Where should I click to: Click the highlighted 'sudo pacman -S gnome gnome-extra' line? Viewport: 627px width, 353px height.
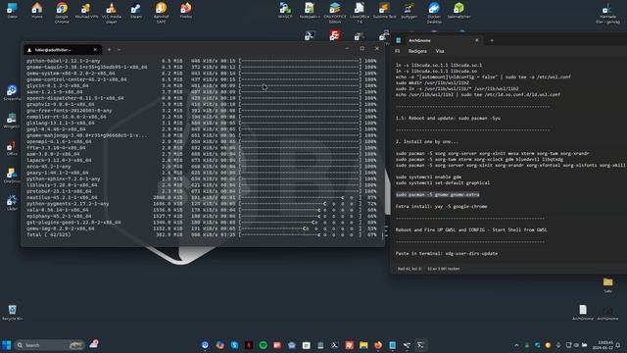point(438,194)
